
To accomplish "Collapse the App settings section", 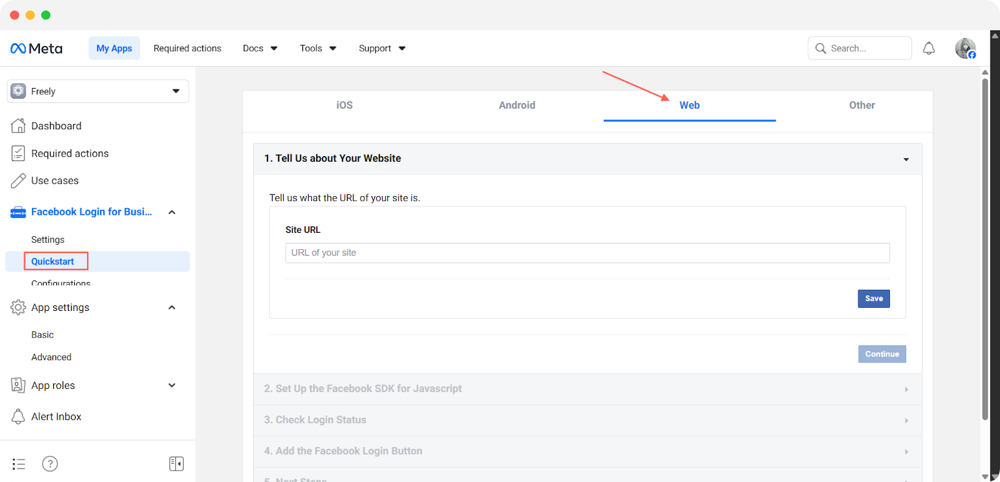I will click(x=172, y=307).
